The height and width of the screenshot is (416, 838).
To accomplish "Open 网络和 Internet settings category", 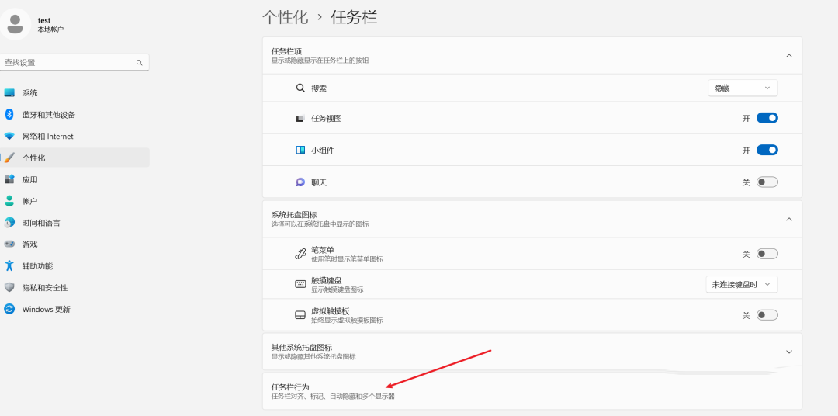I will [74, 137].
